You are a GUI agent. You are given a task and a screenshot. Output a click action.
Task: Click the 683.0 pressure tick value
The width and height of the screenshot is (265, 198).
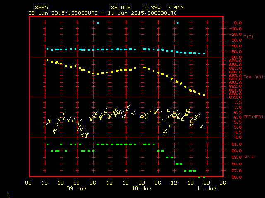pos(236,83)
